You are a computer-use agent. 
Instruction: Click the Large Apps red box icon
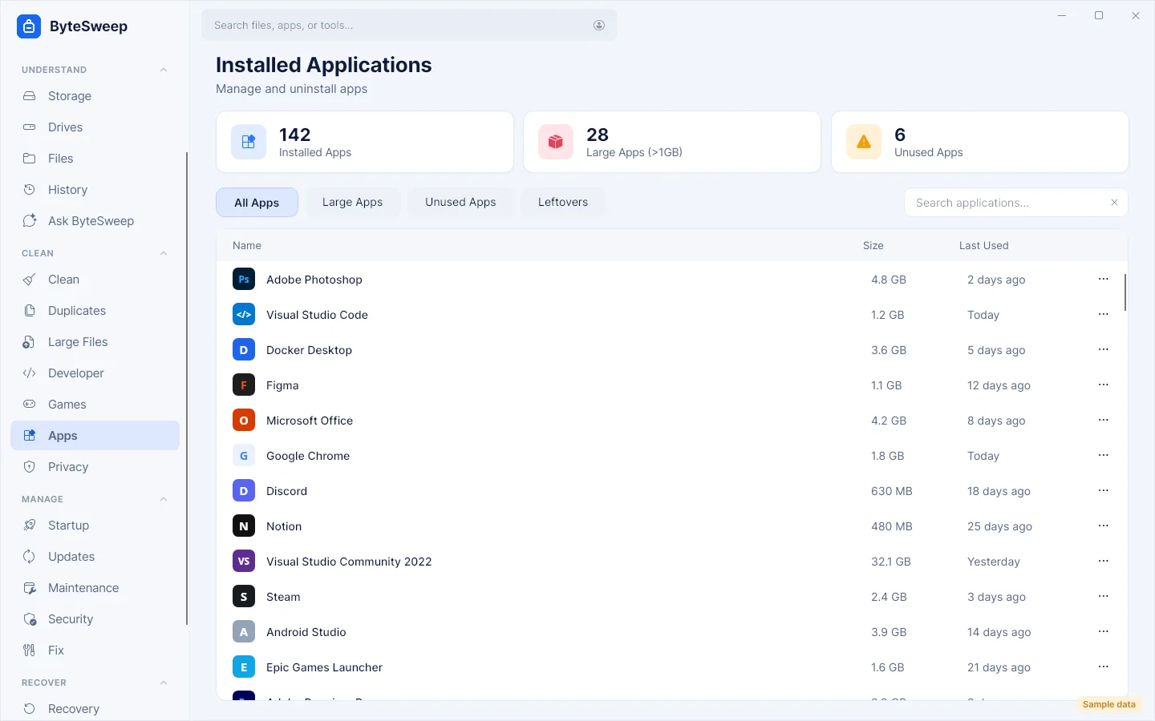coord(556,142)
